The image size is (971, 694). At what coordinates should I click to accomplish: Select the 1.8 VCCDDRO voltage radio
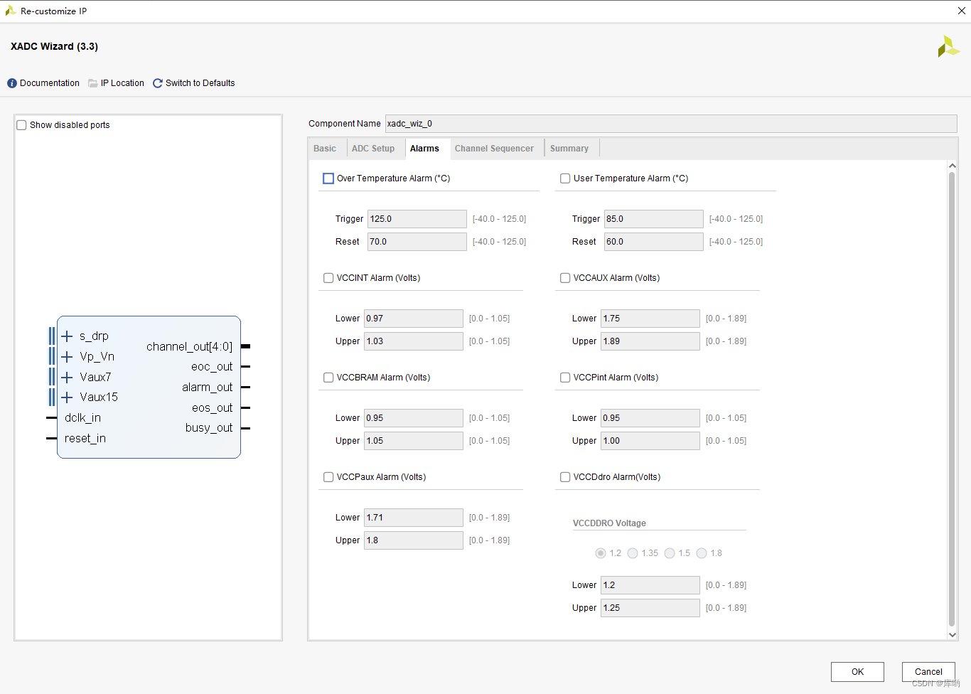point(702,553)
